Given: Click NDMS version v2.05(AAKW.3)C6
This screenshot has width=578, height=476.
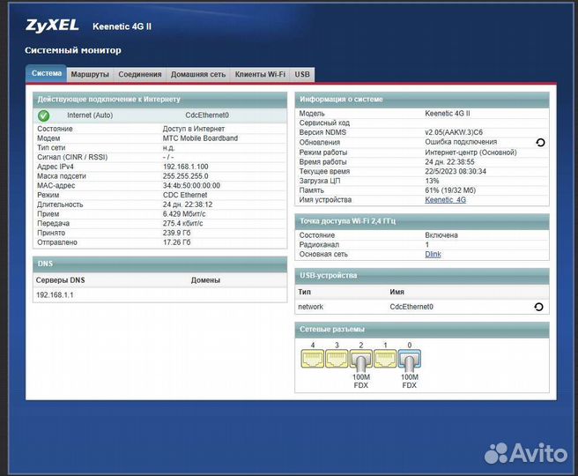Looking at the screenshot, I should pyautogui.click(x=454, y=132).
